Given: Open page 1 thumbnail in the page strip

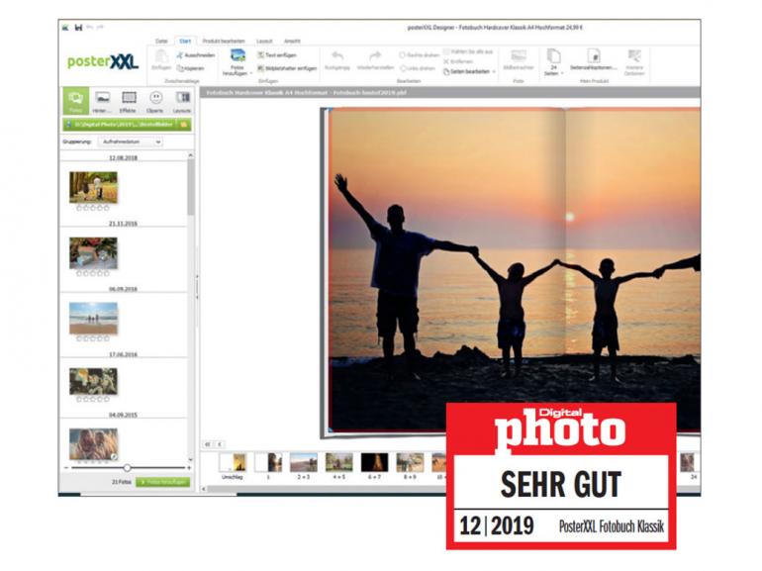Looking at the screenshot, I should tap(268, 462).
